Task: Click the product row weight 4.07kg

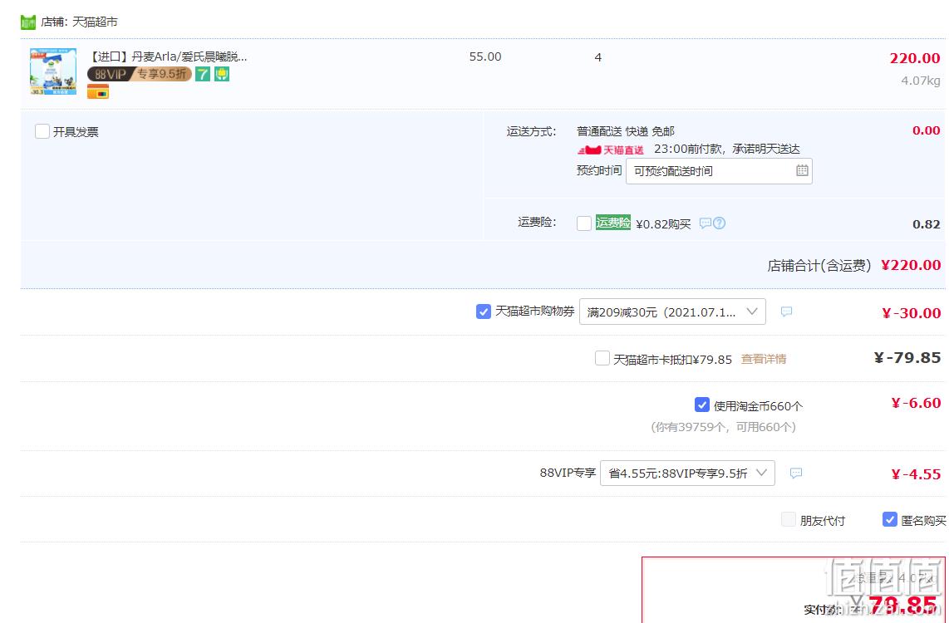Action: click(x=921, y=81)
